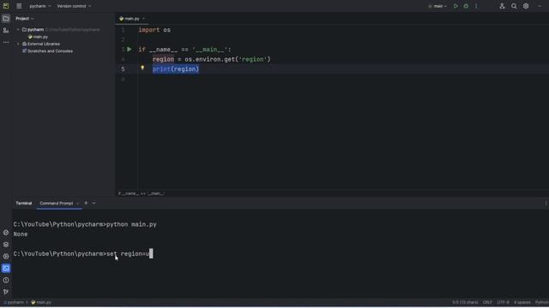Click the yellow light bulb intention icon
The height and width of the screenshot is (308, 549).
[x=142, y=68]
